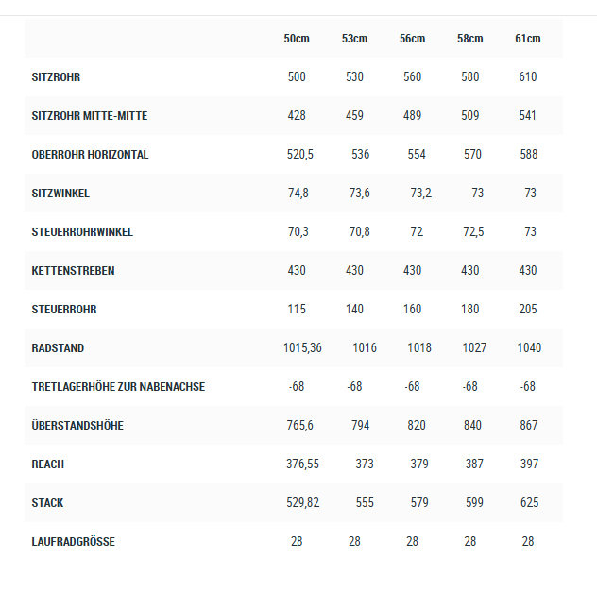Click the 61cm column header
This screenshot has height=590, width=597.
pos(527,39)
